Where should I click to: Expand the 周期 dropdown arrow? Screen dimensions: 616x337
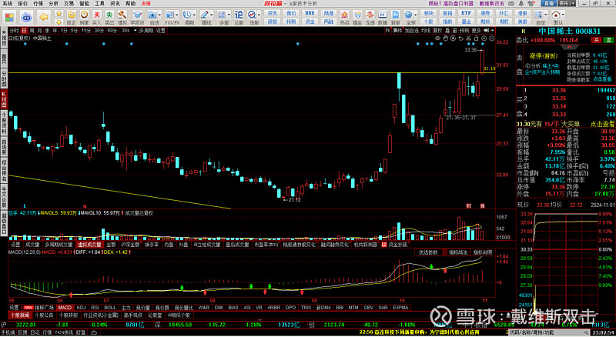[195, 15]
